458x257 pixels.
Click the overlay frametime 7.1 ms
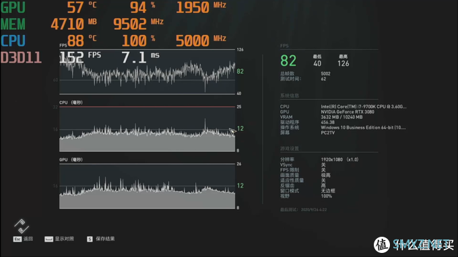click(141, 57)
